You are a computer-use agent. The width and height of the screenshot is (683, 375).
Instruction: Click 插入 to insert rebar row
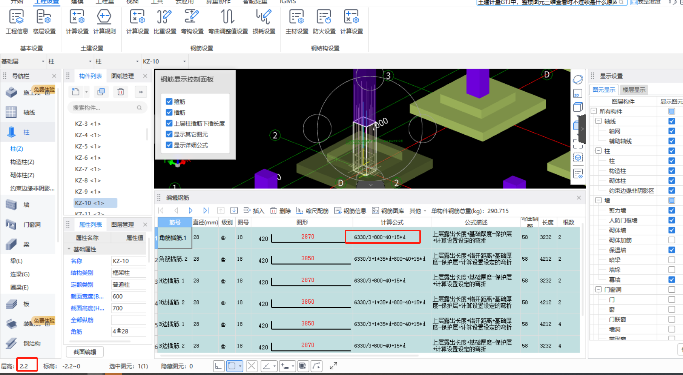pos(254,211)
